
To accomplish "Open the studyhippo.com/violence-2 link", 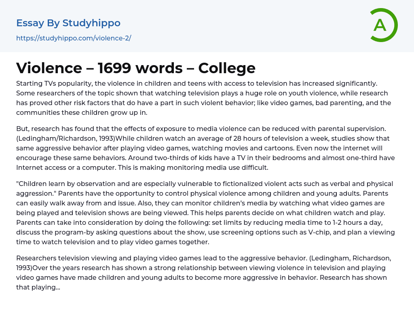I will [x=74, y=38].
